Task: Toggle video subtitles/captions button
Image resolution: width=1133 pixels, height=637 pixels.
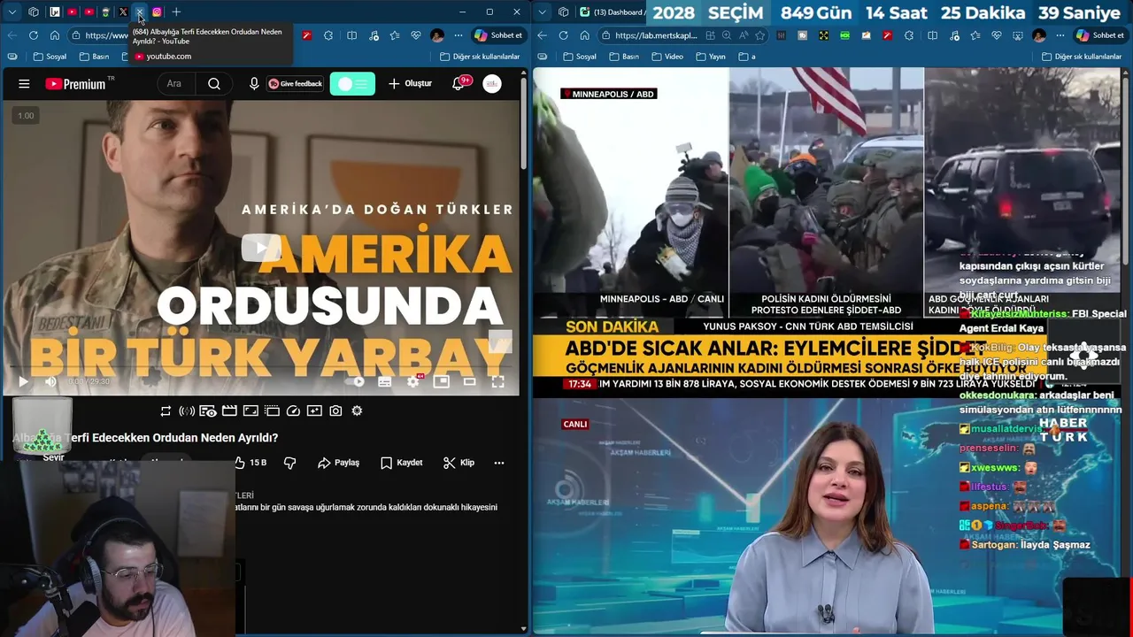Action: [385, 381]
